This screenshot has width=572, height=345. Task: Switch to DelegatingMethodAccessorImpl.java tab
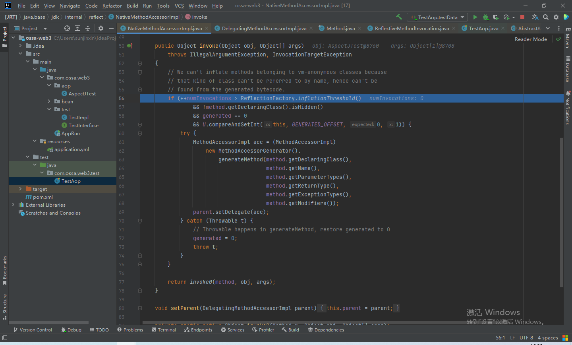[x=264, y=28]
